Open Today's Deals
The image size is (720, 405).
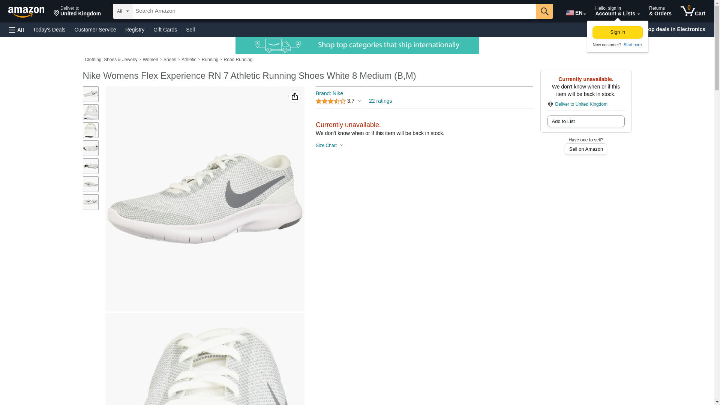(49, 30)
